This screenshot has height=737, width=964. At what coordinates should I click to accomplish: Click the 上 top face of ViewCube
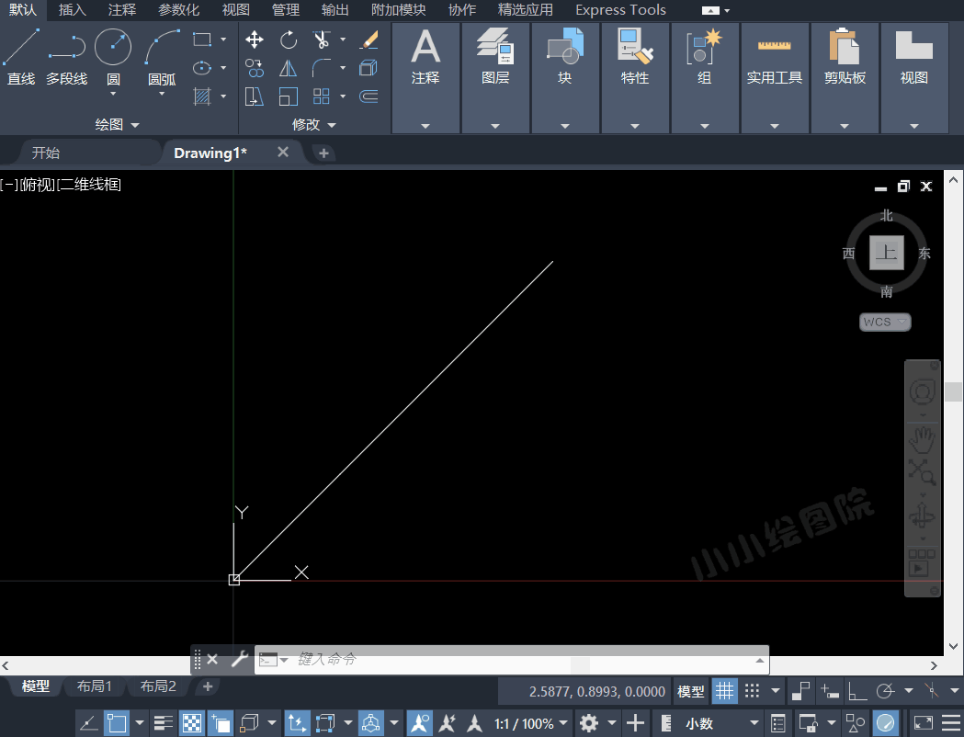point(887,252)
